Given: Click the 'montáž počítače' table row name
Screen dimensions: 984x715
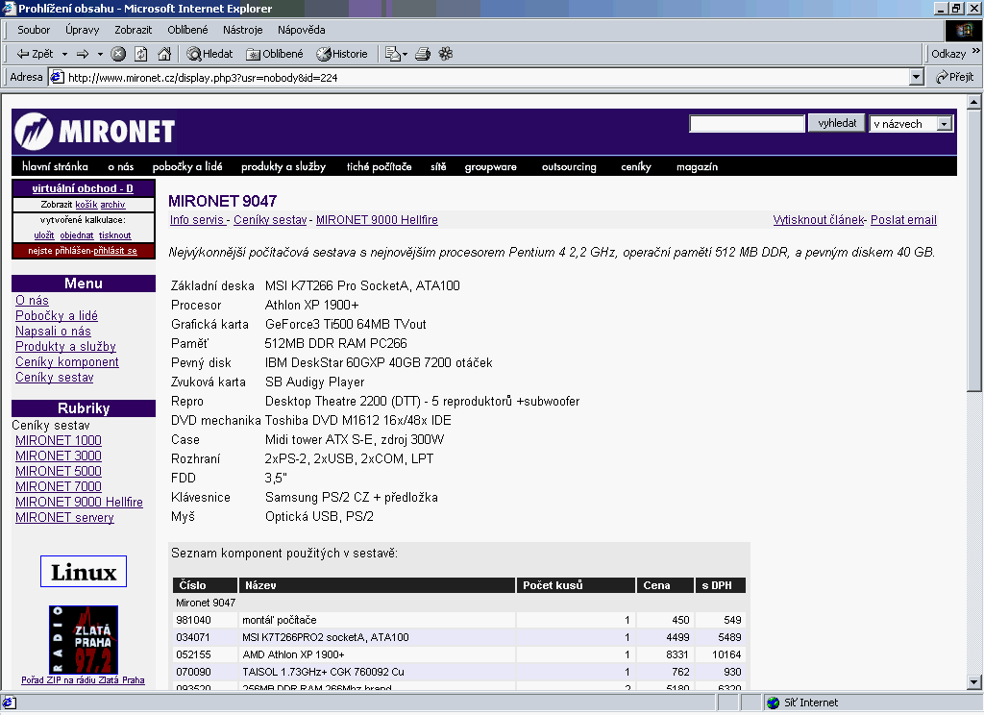Looking at the screenshot, I should 280,620.
